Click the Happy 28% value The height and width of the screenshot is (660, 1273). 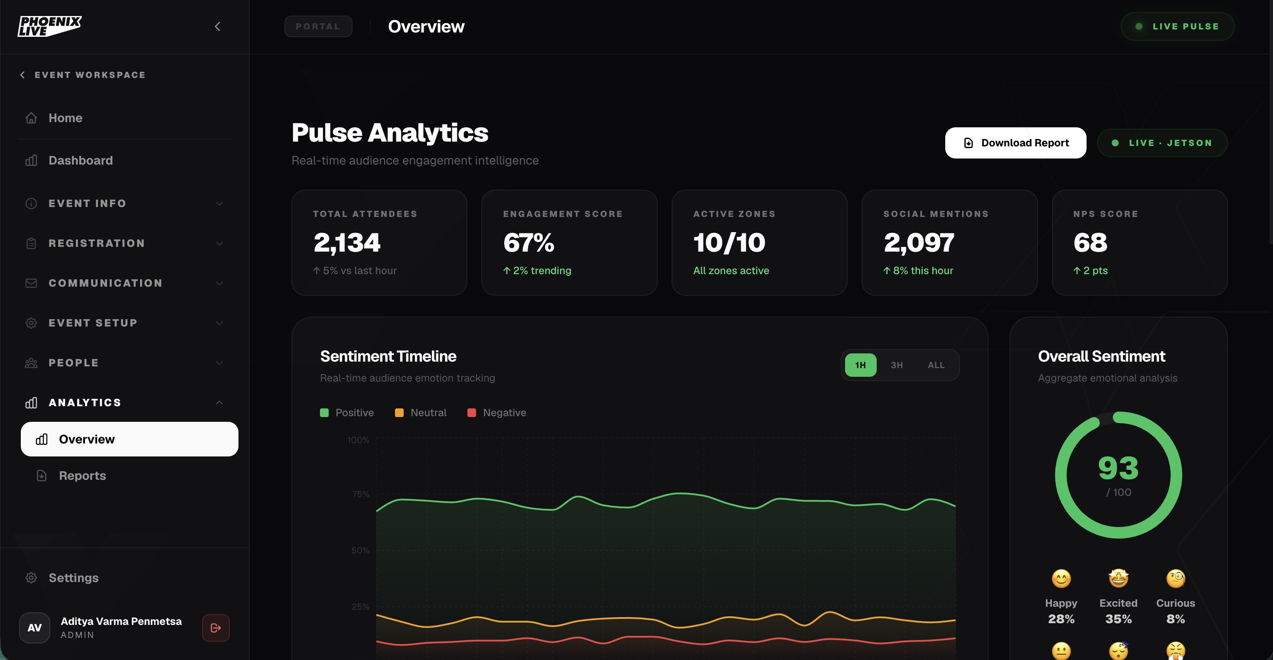coord(1061,619)
